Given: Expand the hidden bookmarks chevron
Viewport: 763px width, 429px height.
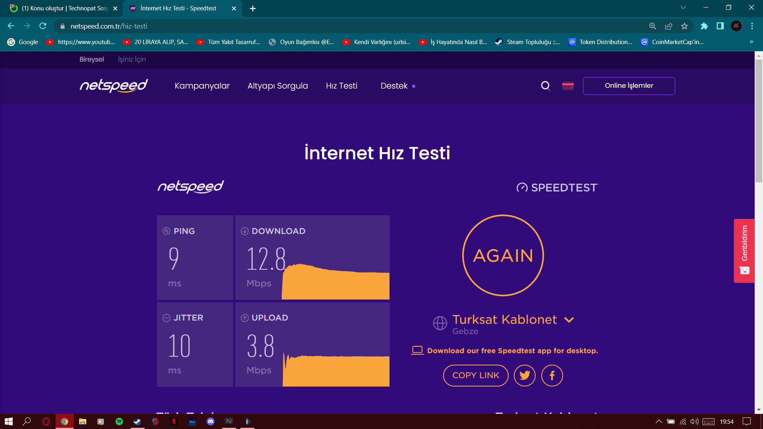Looking at the screenshot, I should click(x=751, y=42).
